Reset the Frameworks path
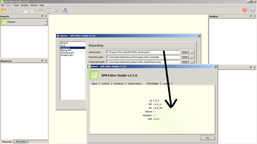 [x=185, y=62]
